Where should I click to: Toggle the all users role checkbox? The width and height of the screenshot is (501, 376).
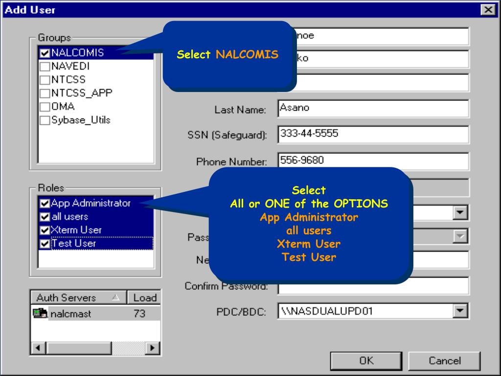click(x=45, y=217)
